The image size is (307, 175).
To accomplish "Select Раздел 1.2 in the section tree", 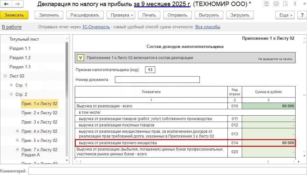I will [20, 57].
